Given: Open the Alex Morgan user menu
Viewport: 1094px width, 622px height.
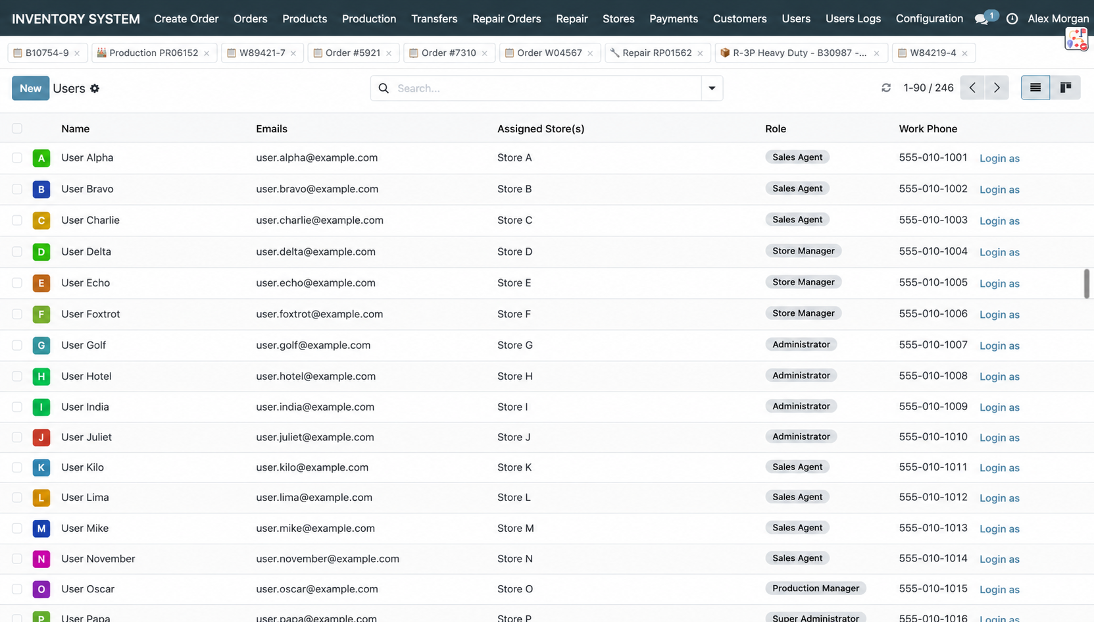Looking at the screenshot, I should click(x=1058, y=18).
